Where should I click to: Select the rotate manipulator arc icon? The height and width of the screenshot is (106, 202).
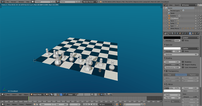point(64,94)
